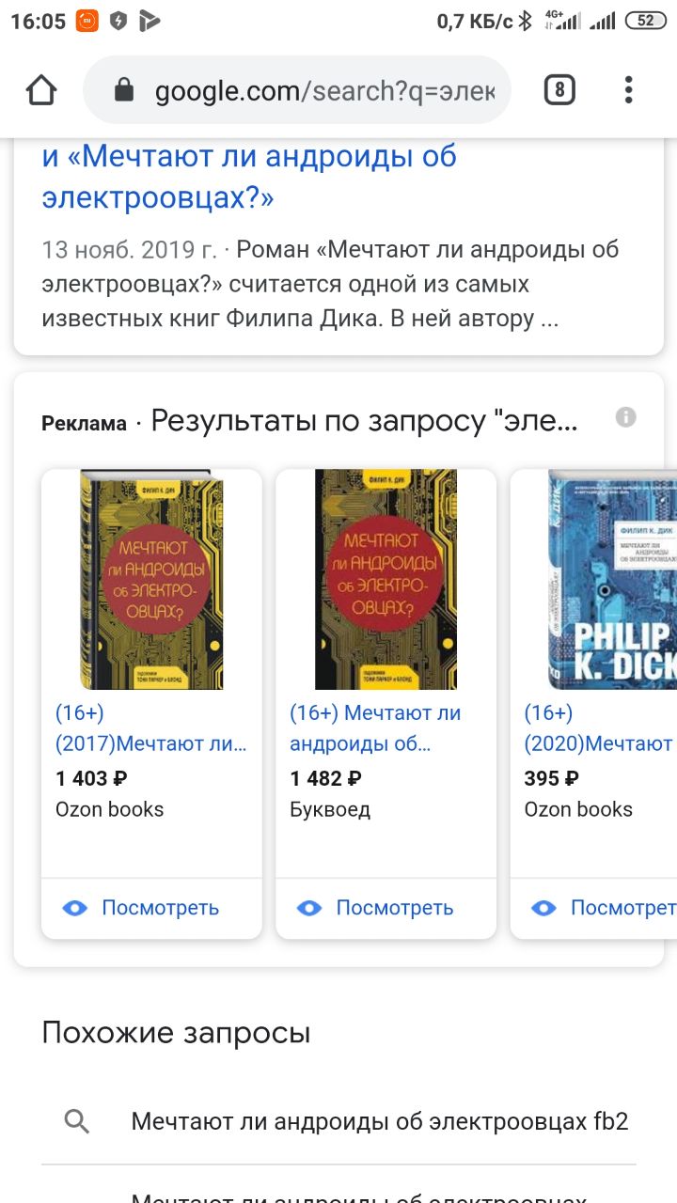The height and width of the screenshot is (1203, 677).
Task: Tap the eye icon under the 395 ₽ item
Action: 543,908
